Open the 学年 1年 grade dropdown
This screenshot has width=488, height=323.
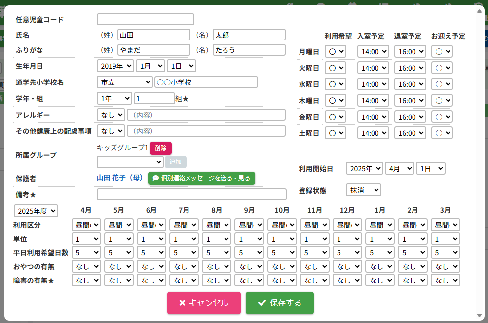click(x=114, y=98)
